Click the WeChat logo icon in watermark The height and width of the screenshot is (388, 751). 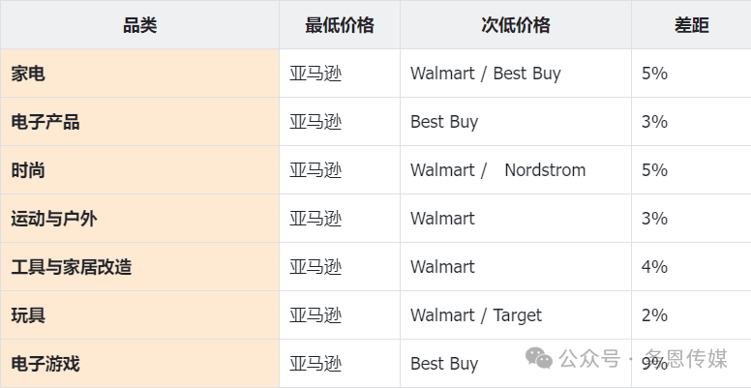point(539,358)
